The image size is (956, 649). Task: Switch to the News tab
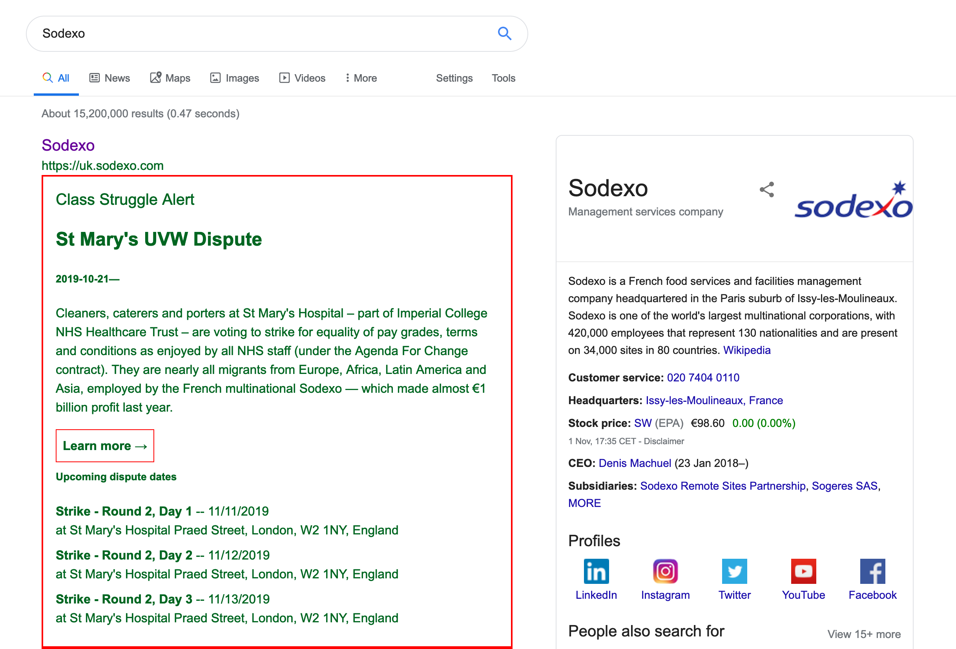click(x=109, y=78)
